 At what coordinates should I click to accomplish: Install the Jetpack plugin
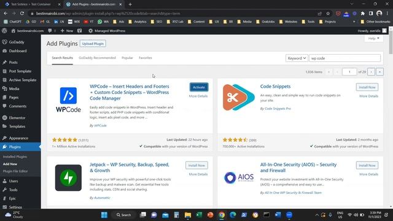point(196,165)
